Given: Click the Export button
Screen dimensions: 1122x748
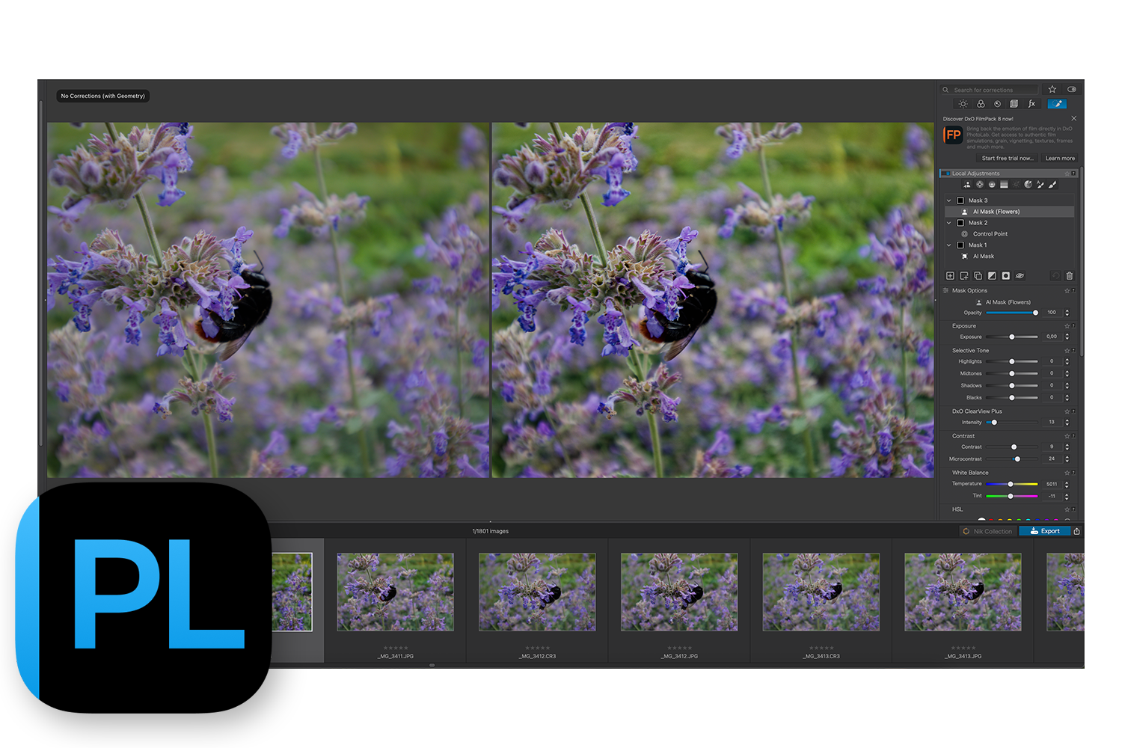Looking at the screenshot, I should click(1044, 531).
